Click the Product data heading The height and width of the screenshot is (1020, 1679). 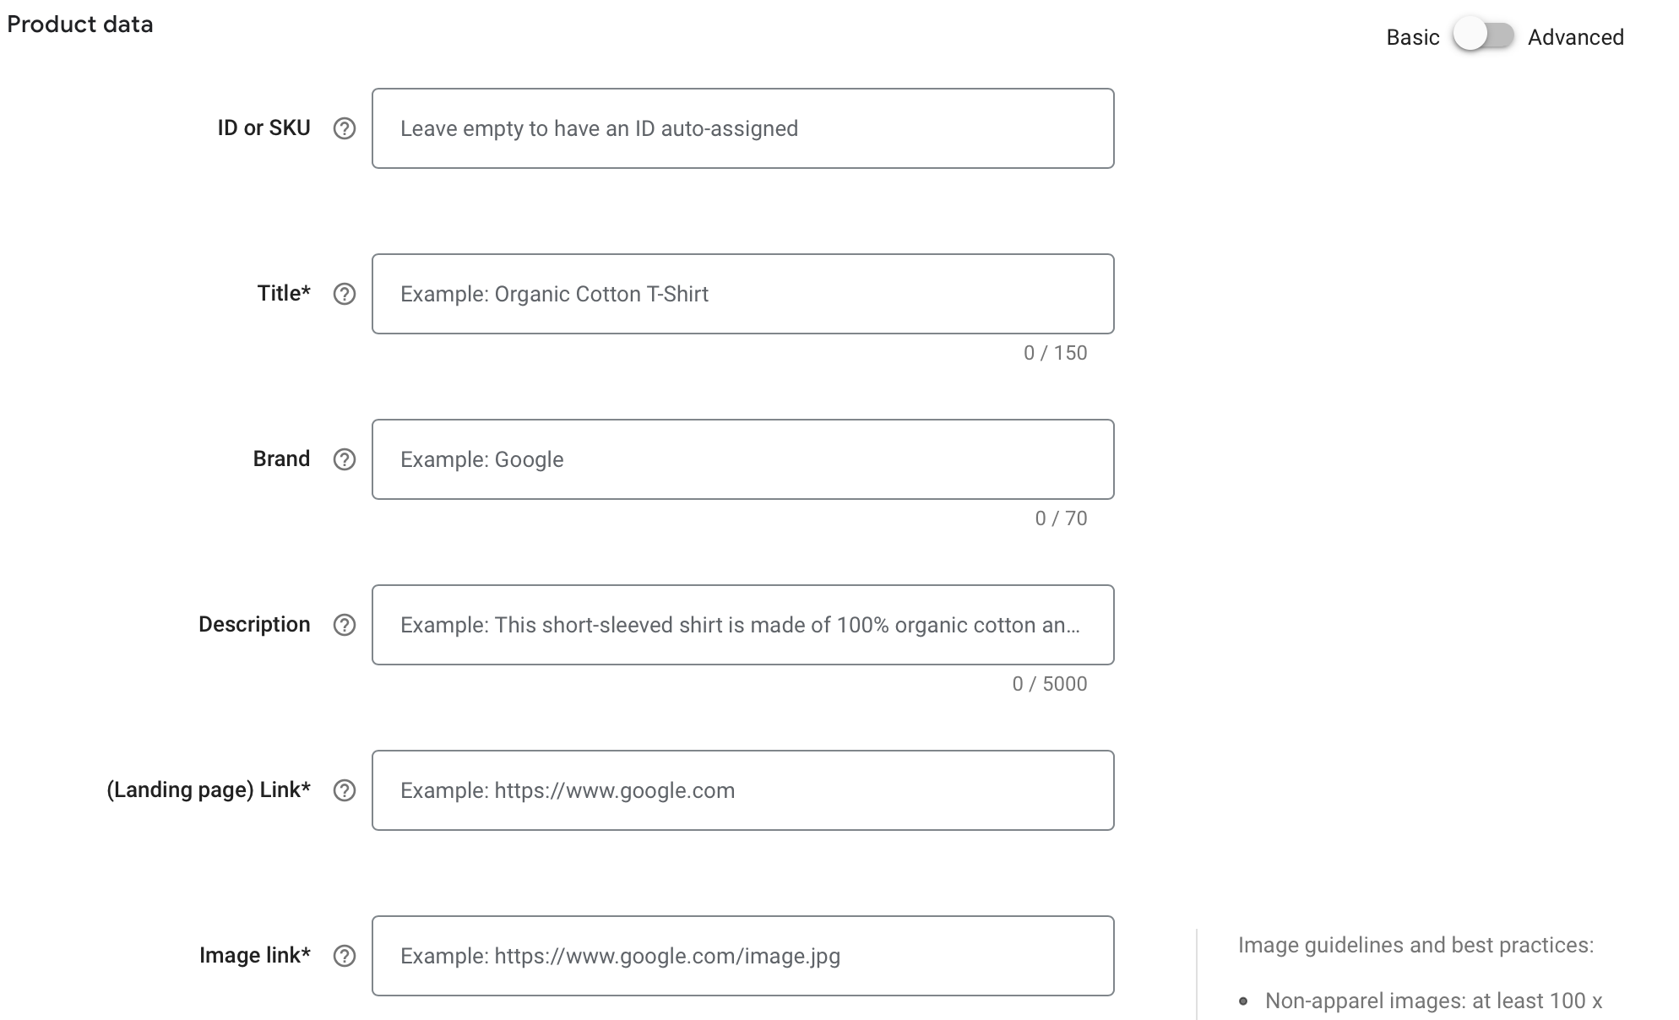pyautogui.click(x=80, y=24)
